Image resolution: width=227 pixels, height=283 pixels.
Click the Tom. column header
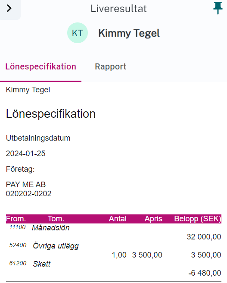[x=56, y=219]
